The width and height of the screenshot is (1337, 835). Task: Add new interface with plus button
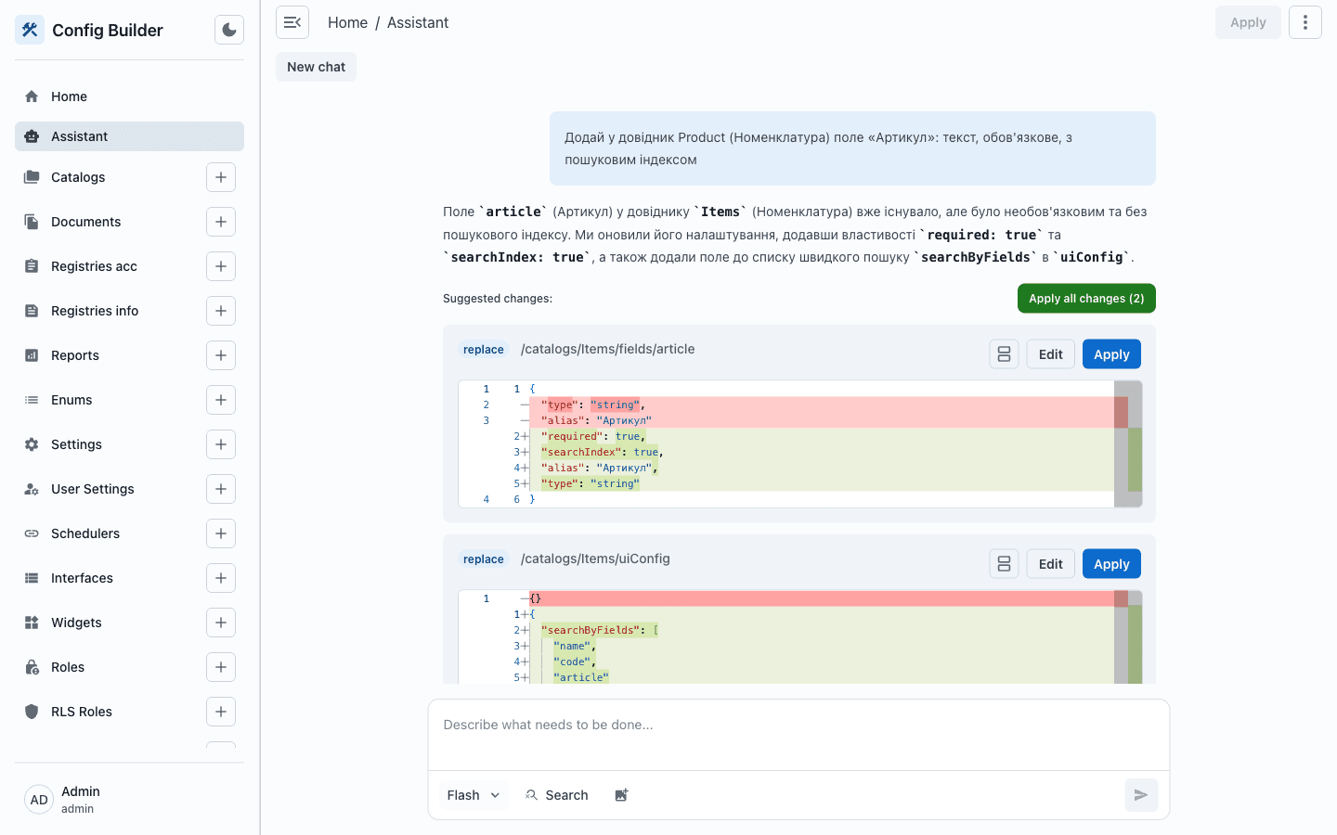coord(221,578)
